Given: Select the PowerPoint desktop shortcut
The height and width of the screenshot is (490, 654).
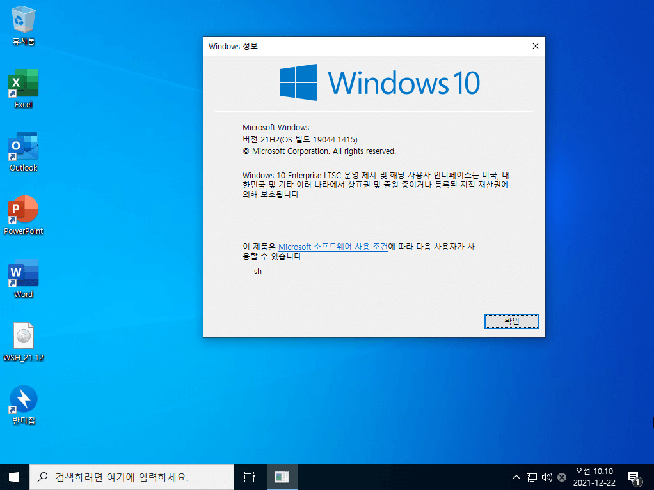Looking at the screenshot, I should coord(23,215).
